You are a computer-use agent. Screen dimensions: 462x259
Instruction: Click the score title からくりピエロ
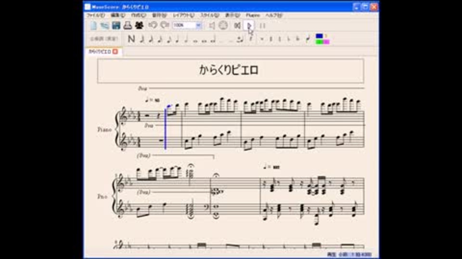tap(229, 70)
